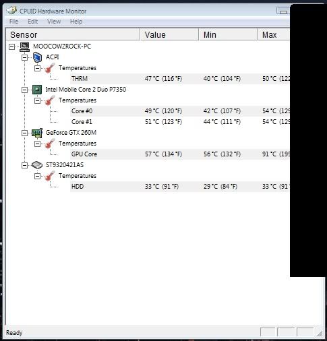
Task: Open the Edit menu
Action: pyautogui.click(x=33, y=22)
